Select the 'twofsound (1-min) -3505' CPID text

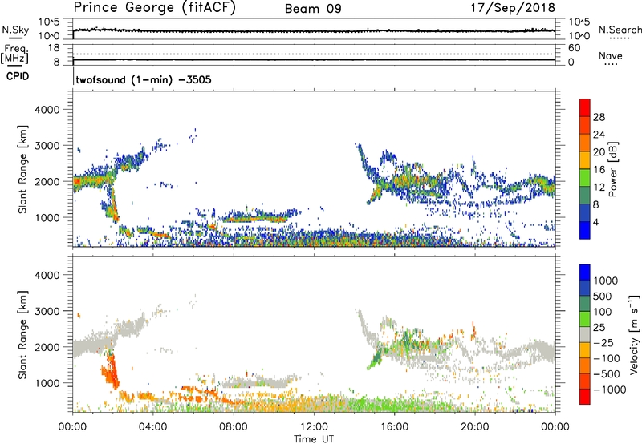tap(144, 79)
